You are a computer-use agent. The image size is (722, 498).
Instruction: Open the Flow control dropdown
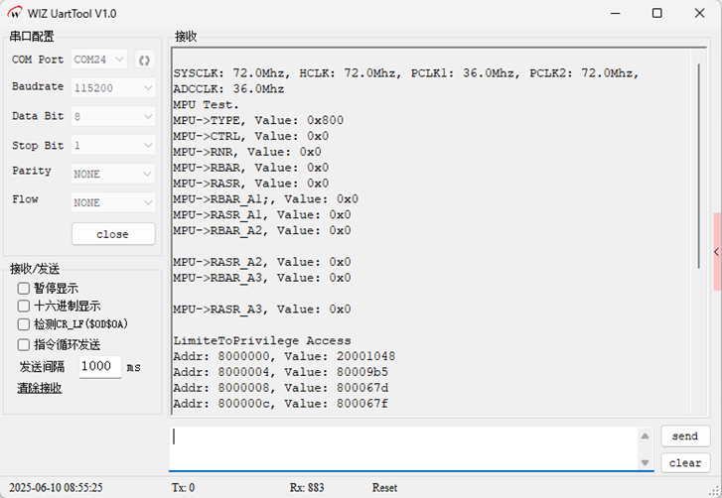(x=113, y=202)
